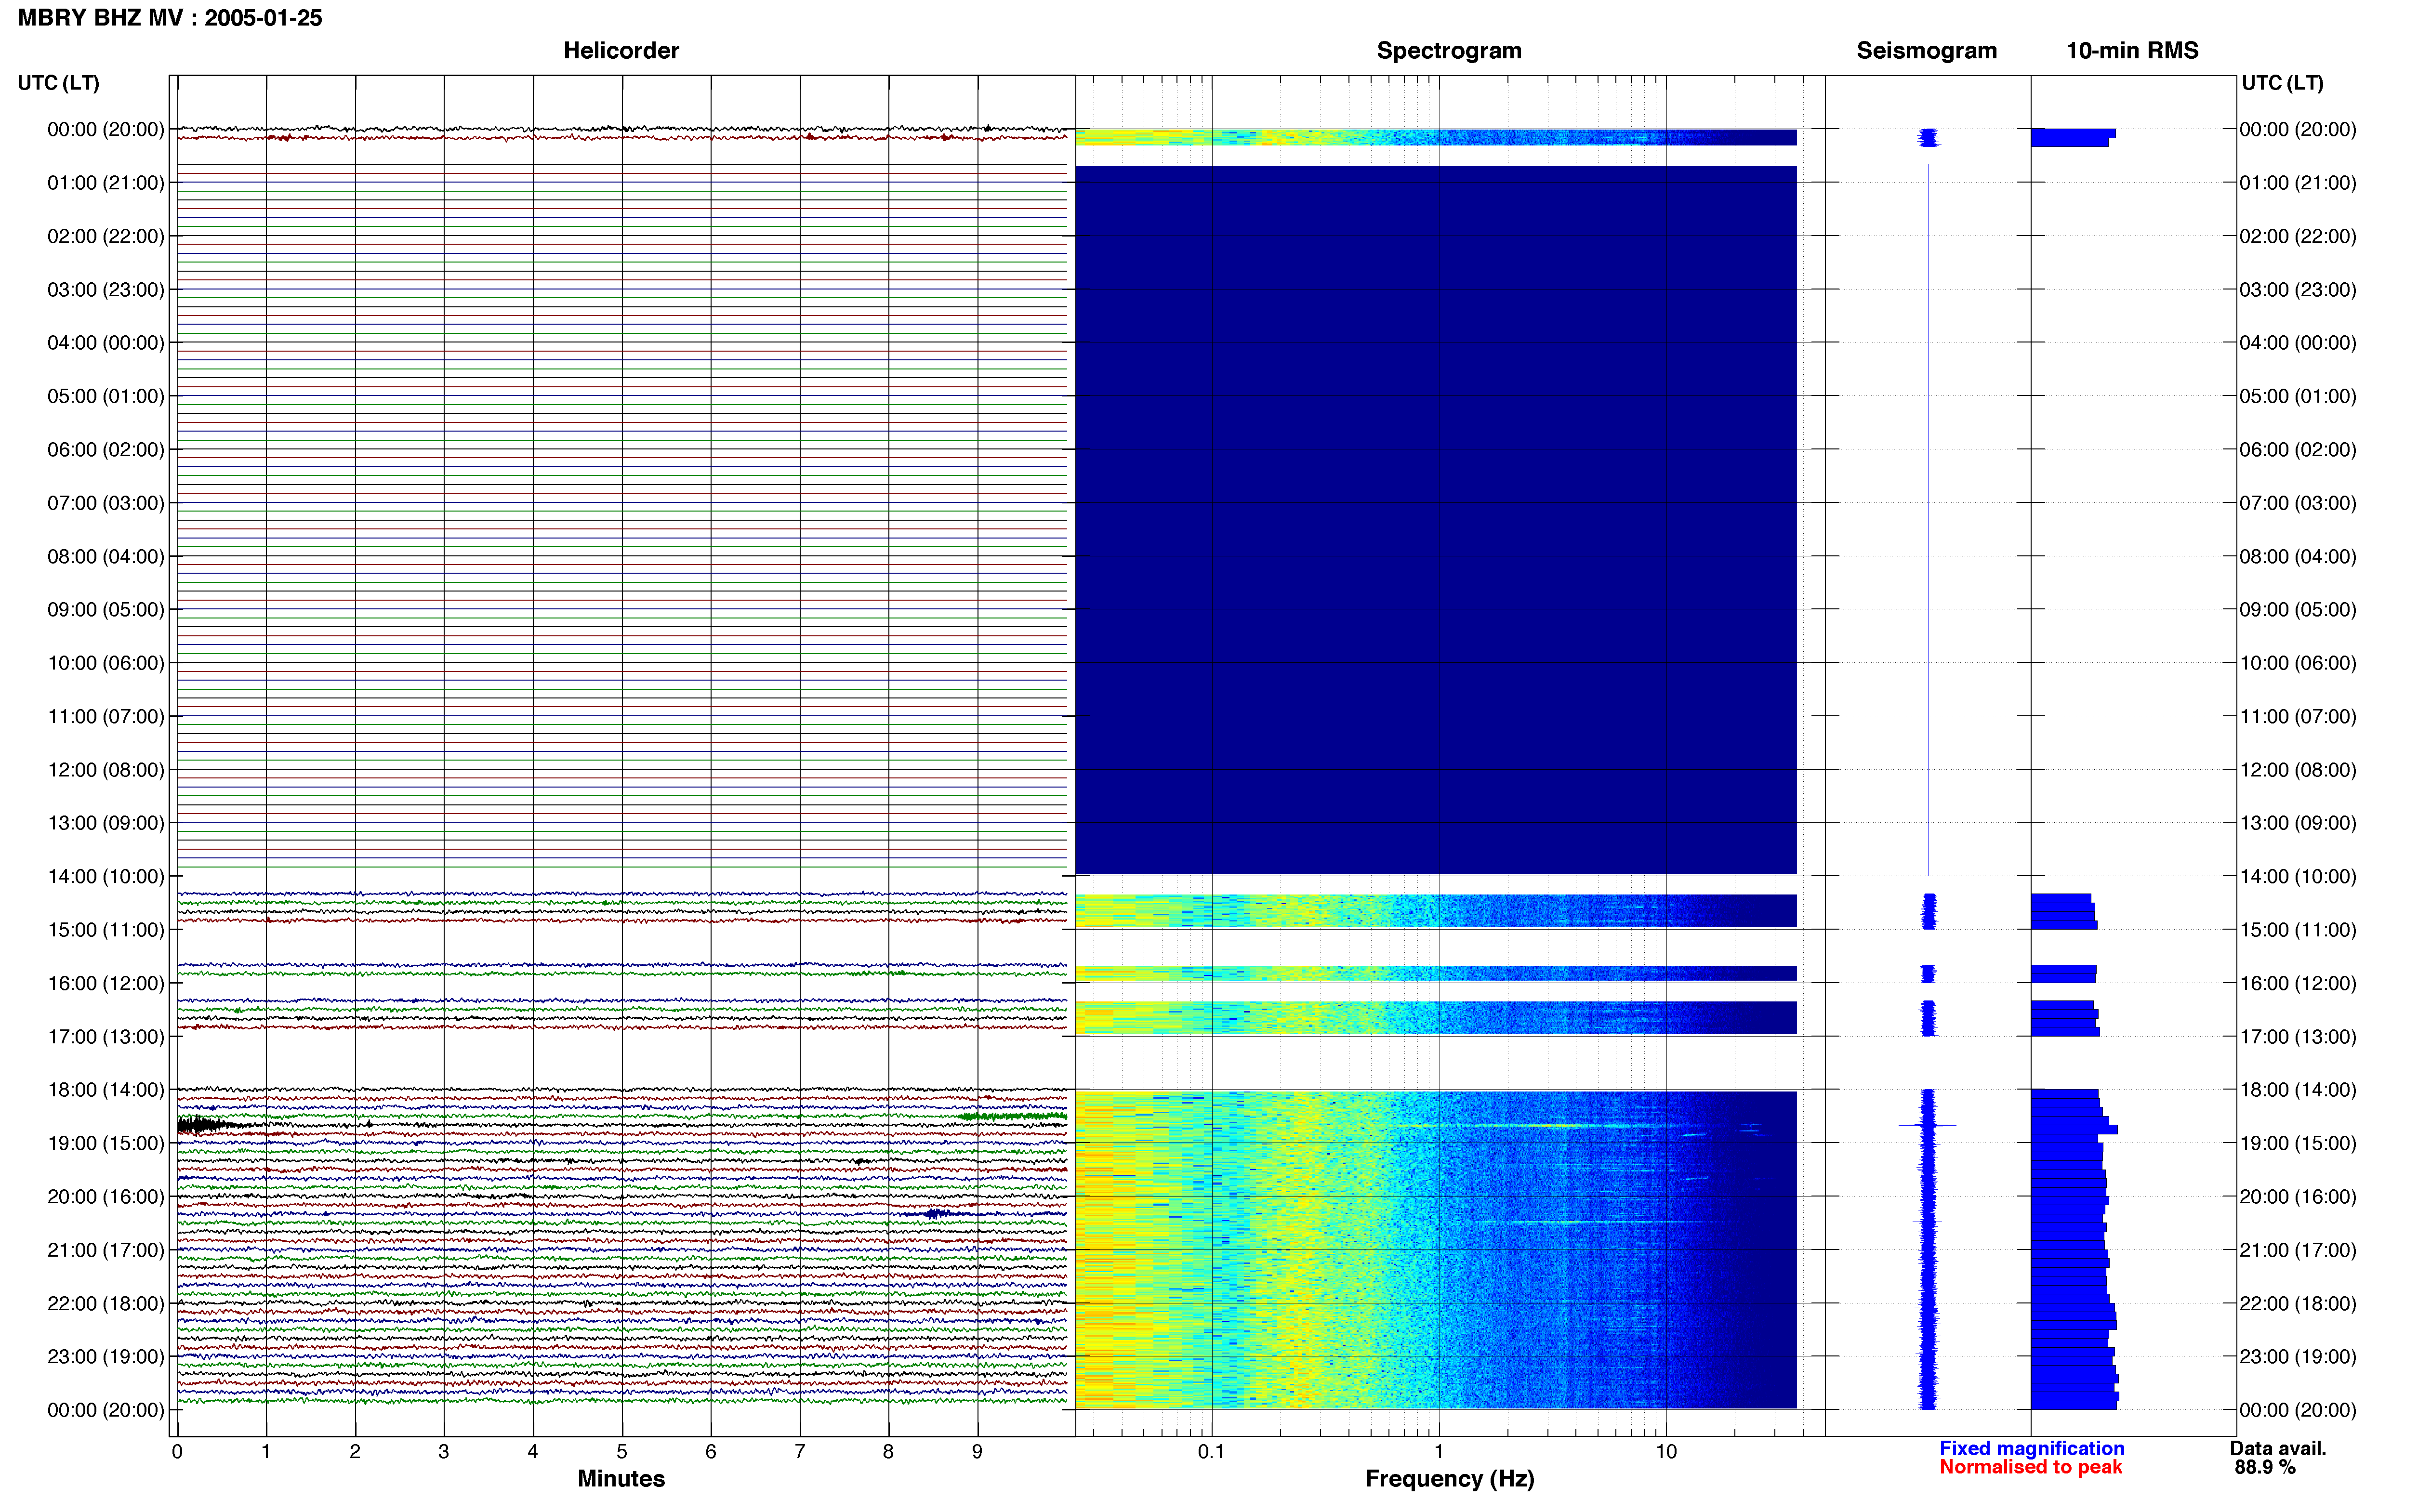
Task: Click the 'Helicorder' panel heading
Action: [621, 50]
